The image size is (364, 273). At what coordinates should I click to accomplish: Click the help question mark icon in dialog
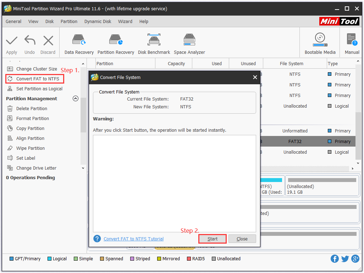(x=97, y=238)
